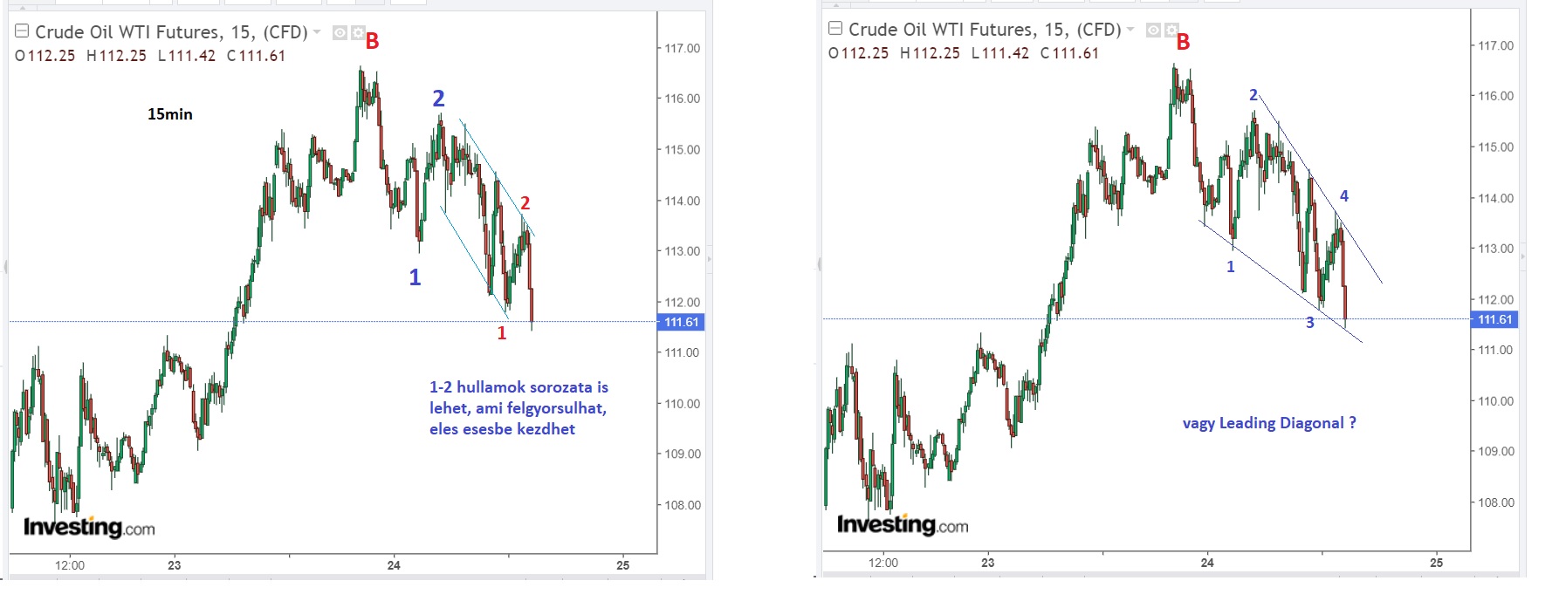Click the small up-arrow above left chart

point(22,8)
